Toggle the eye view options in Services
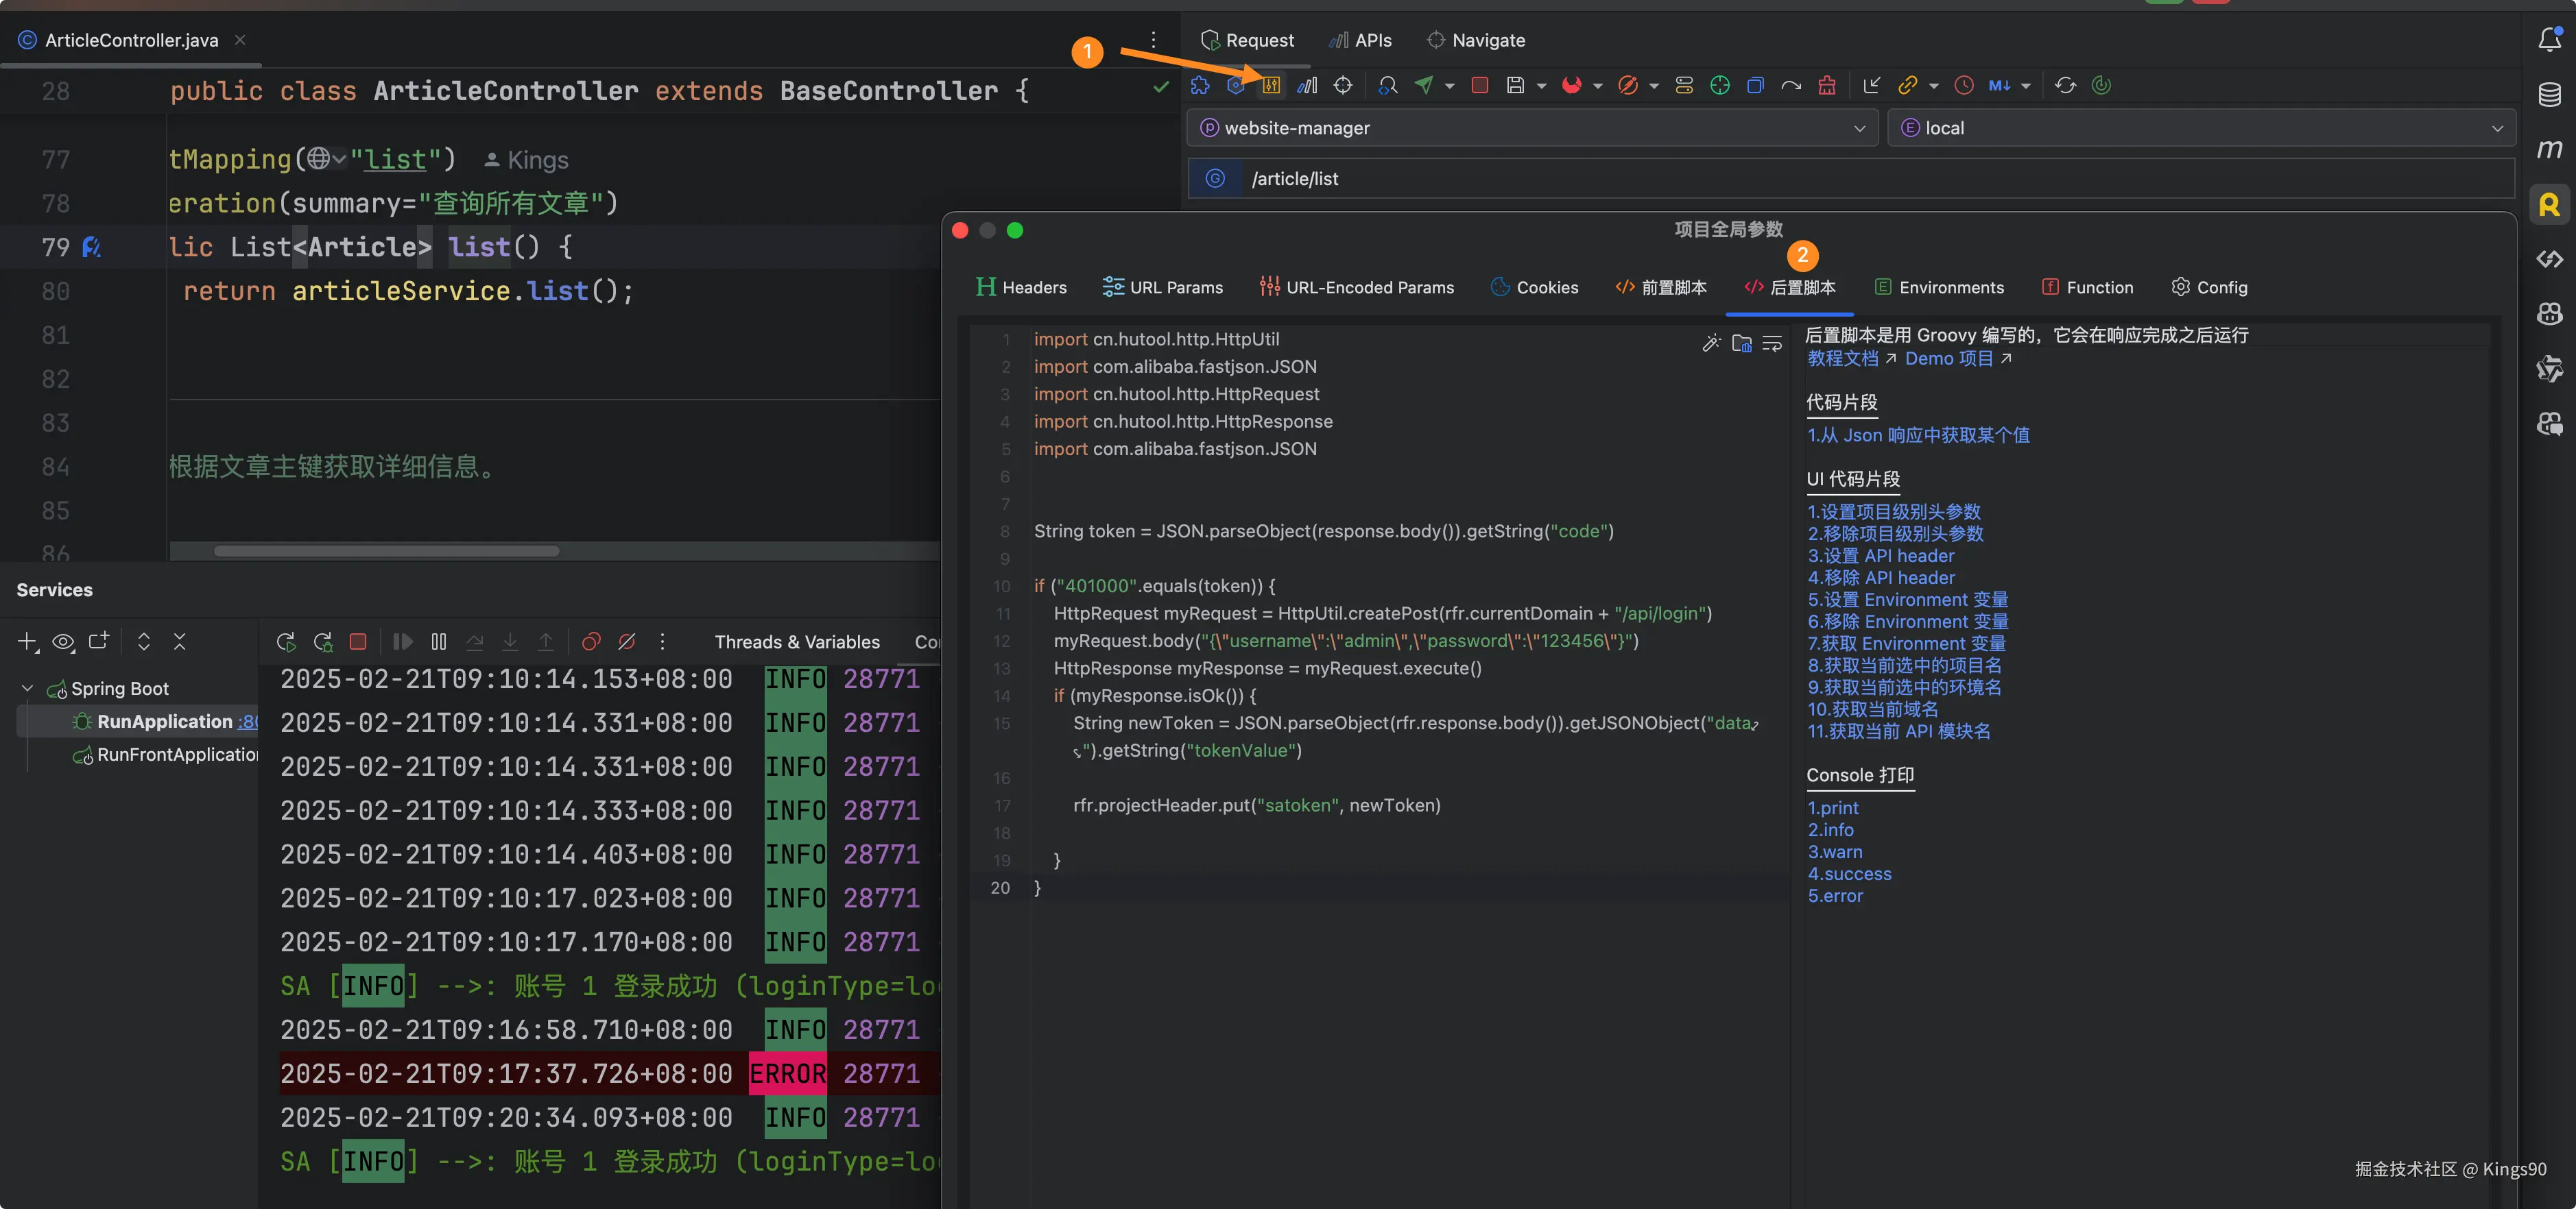Image resolution: width=2576 pixels, height=1209 pixels. (x=63, y=642)
